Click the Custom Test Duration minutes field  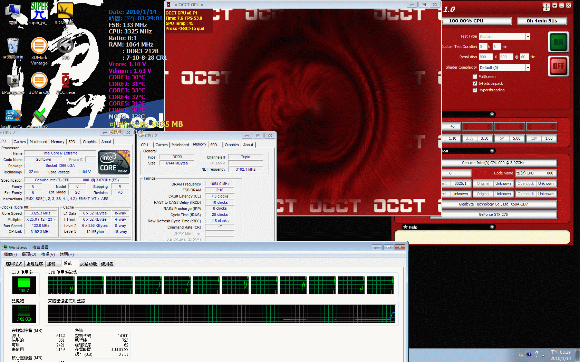point(496,47)
